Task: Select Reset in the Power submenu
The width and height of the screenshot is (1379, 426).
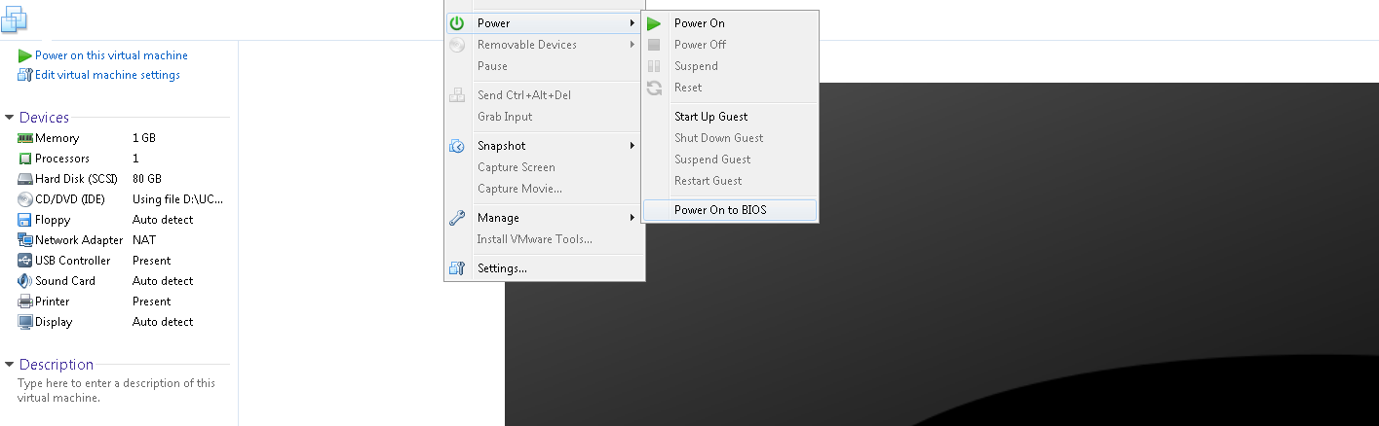Action: (730, 88)
